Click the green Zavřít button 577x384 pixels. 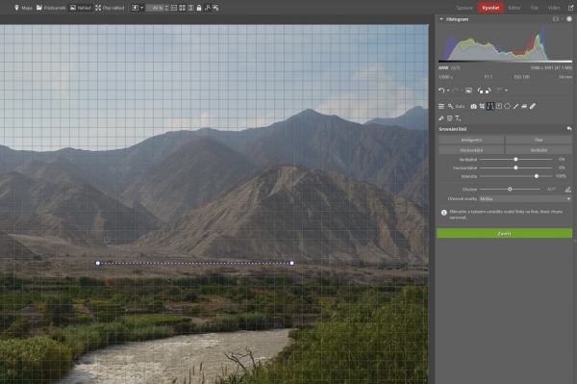point(504,234)
